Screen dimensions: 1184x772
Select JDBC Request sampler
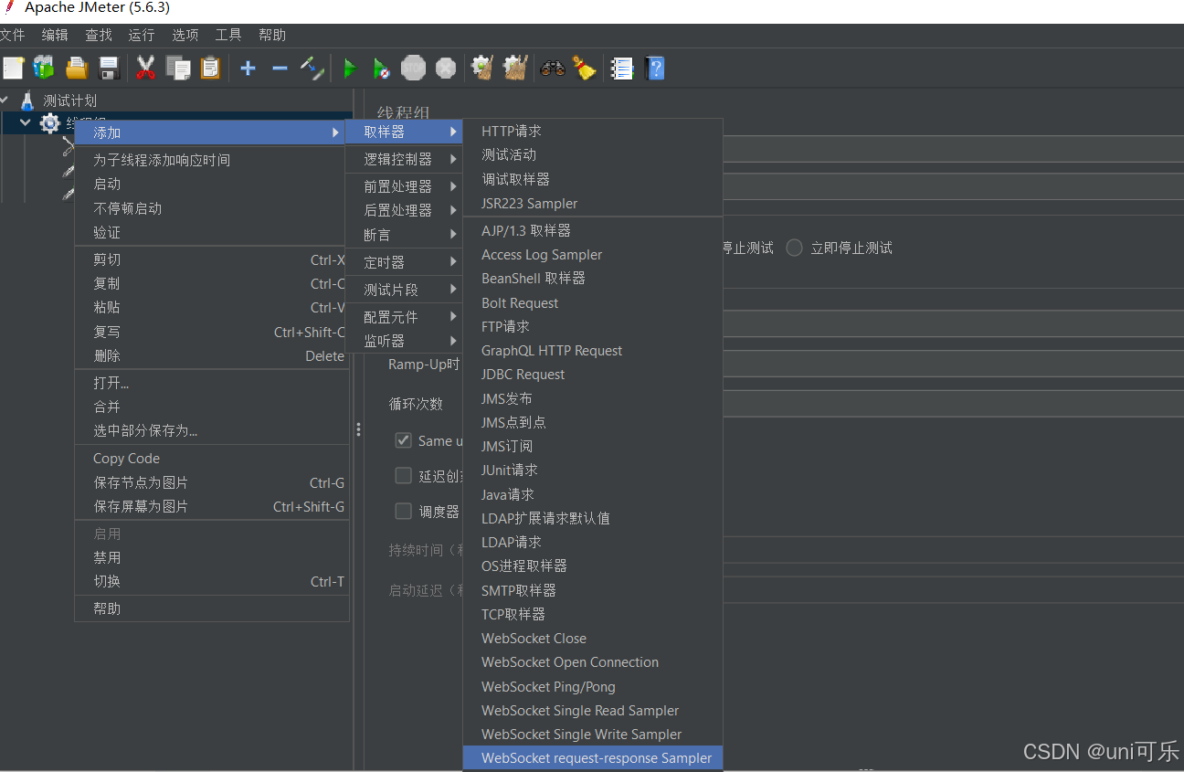tap(593, 375)
